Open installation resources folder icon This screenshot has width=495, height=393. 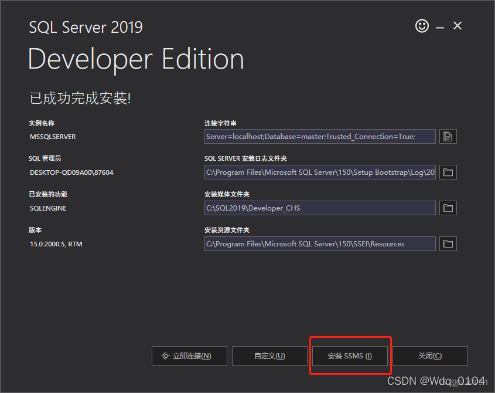(x=448, y=244)
